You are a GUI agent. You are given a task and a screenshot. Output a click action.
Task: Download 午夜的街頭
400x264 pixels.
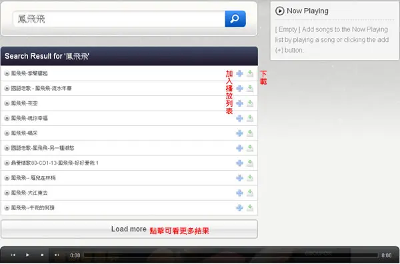(250, 208)
